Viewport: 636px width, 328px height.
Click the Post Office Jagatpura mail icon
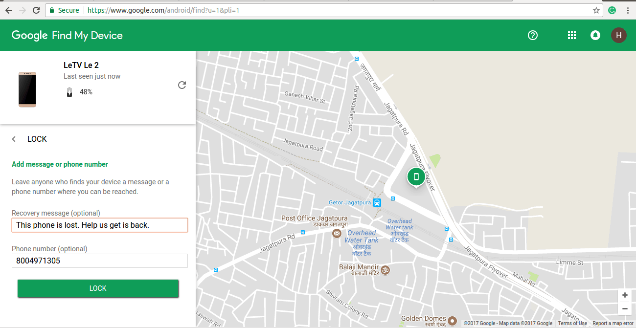click(x=337, y=234)
